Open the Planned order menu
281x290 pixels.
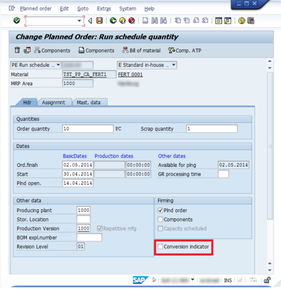coord(36,8)
